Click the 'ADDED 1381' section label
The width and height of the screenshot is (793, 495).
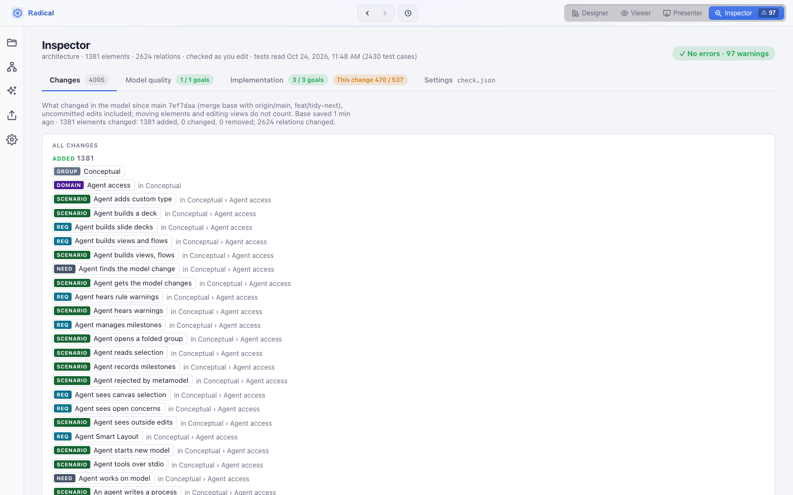[x=73, y=158]
